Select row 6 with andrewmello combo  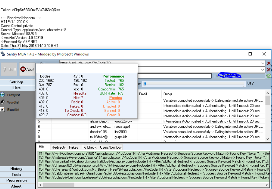[150, 127]
